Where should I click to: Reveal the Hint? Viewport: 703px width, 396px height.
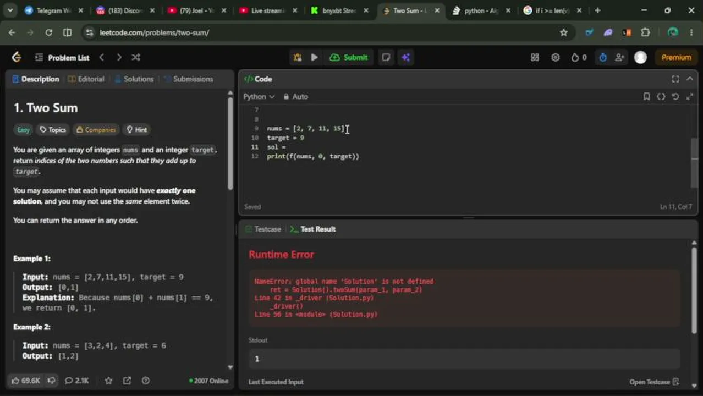pos(137,130)
